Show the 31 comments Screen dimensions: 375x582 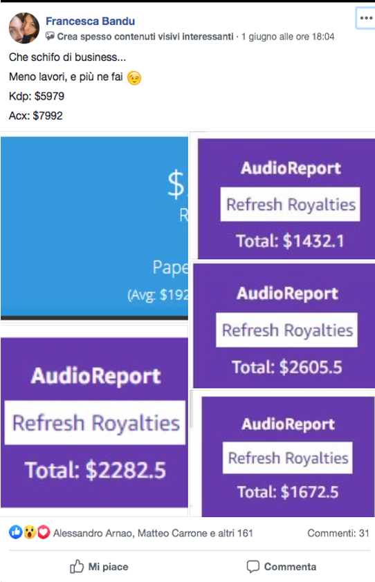tap(338, 533)
